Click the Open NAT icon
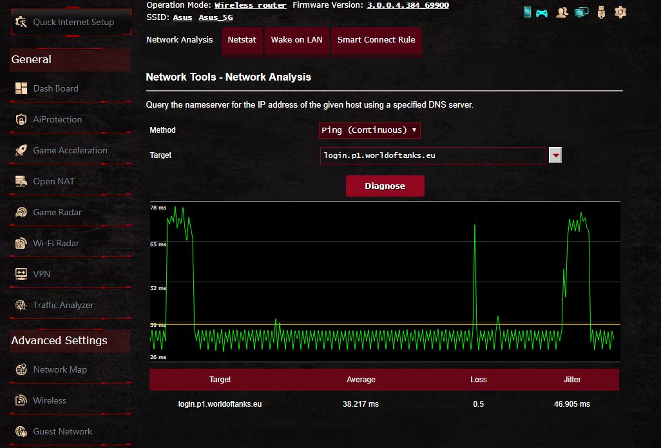The width and height of the screenshot is (661, 448). 21,181
